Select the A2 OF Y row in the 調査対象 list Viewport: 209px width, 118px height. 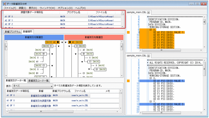coord(62,20)
